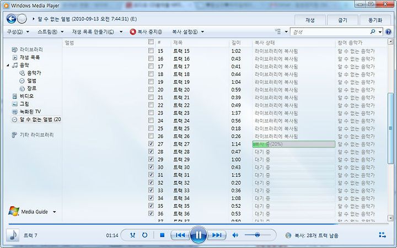397x248 pixels.
Task: Click the music note album art
Action: (x=13, y=235)
